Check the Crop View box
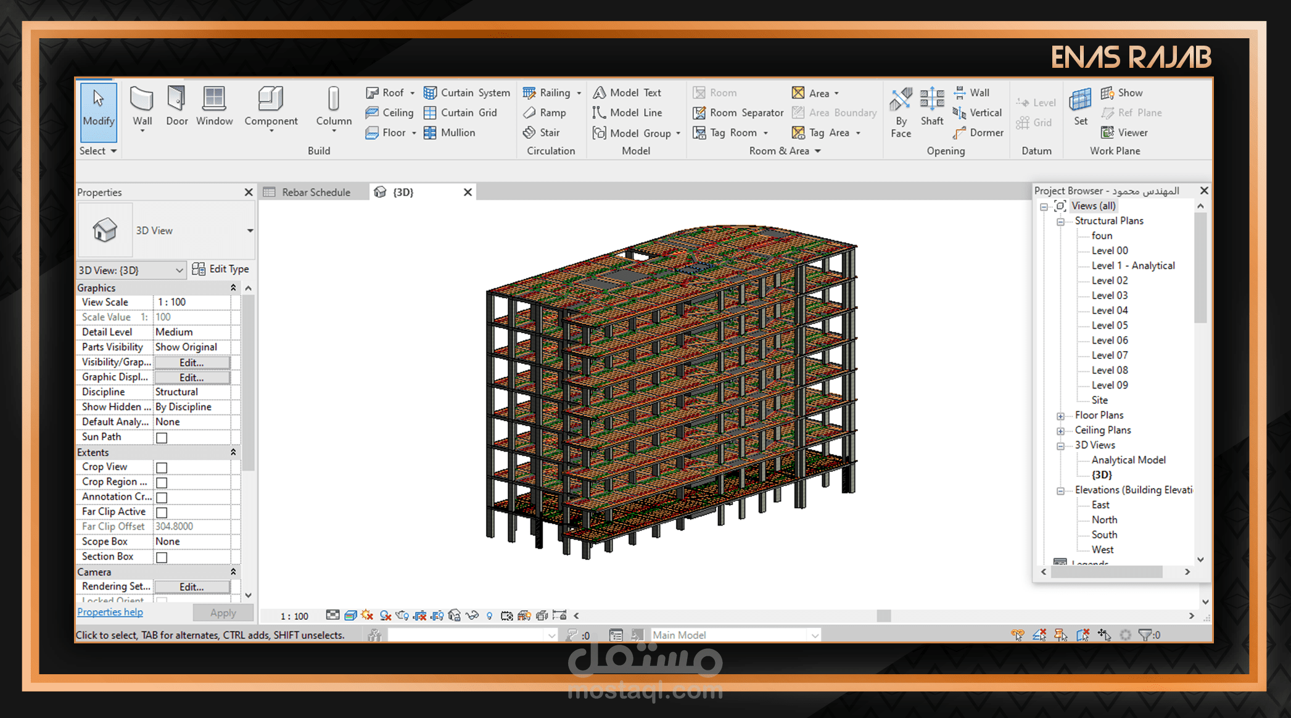The width and height of the screenshot is (1291, 718). coord(162,468)
